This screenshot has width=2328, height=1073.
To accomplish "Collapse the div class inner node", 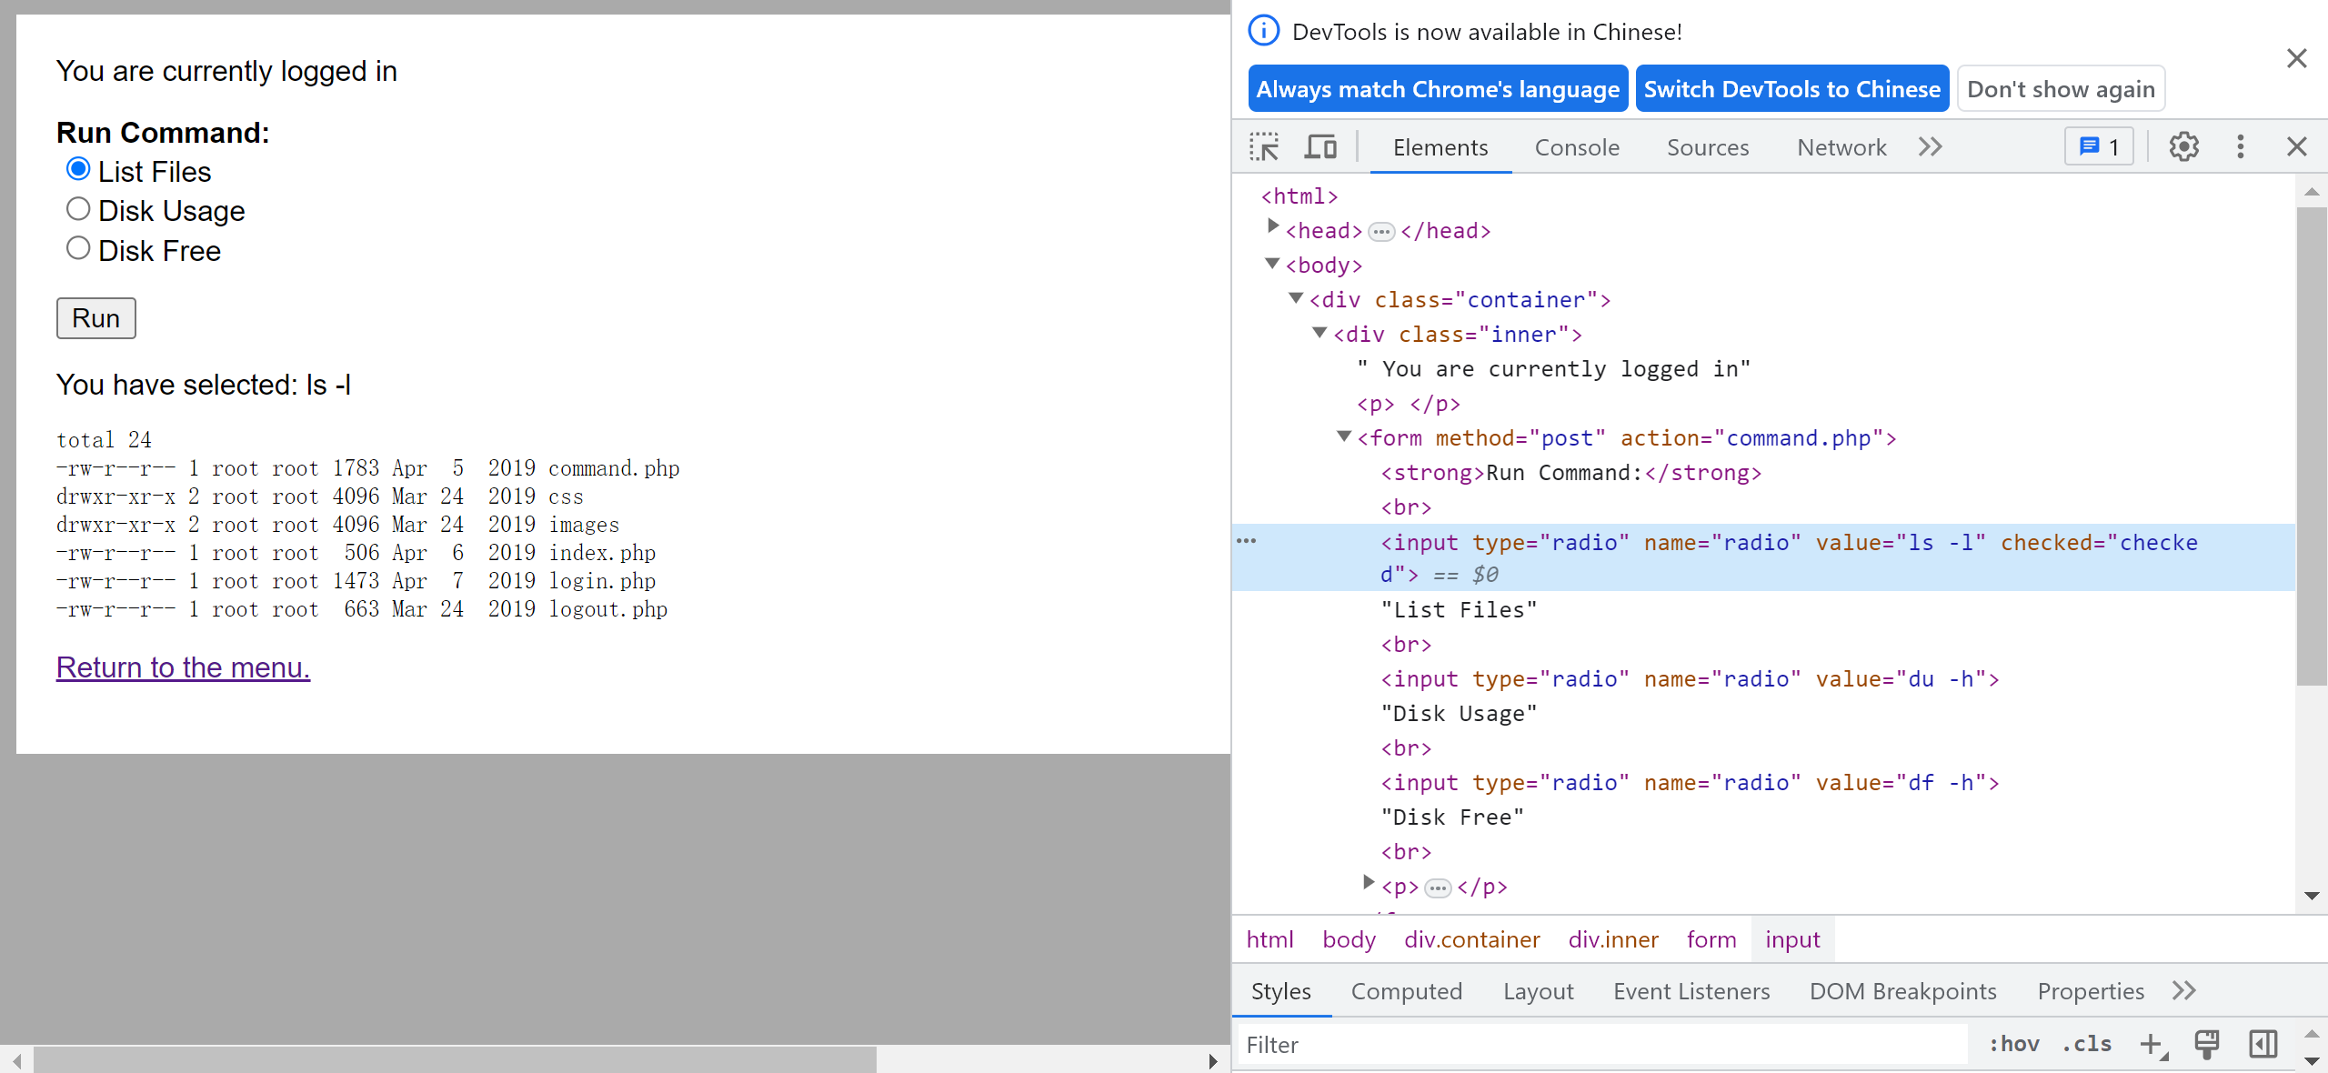I will [x=1320, y=333].
